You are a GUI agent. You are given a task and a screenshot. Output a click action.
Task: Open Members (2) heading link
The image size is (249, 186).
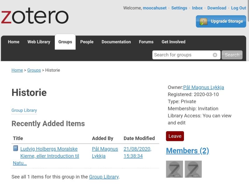click(x=187, y=151)
